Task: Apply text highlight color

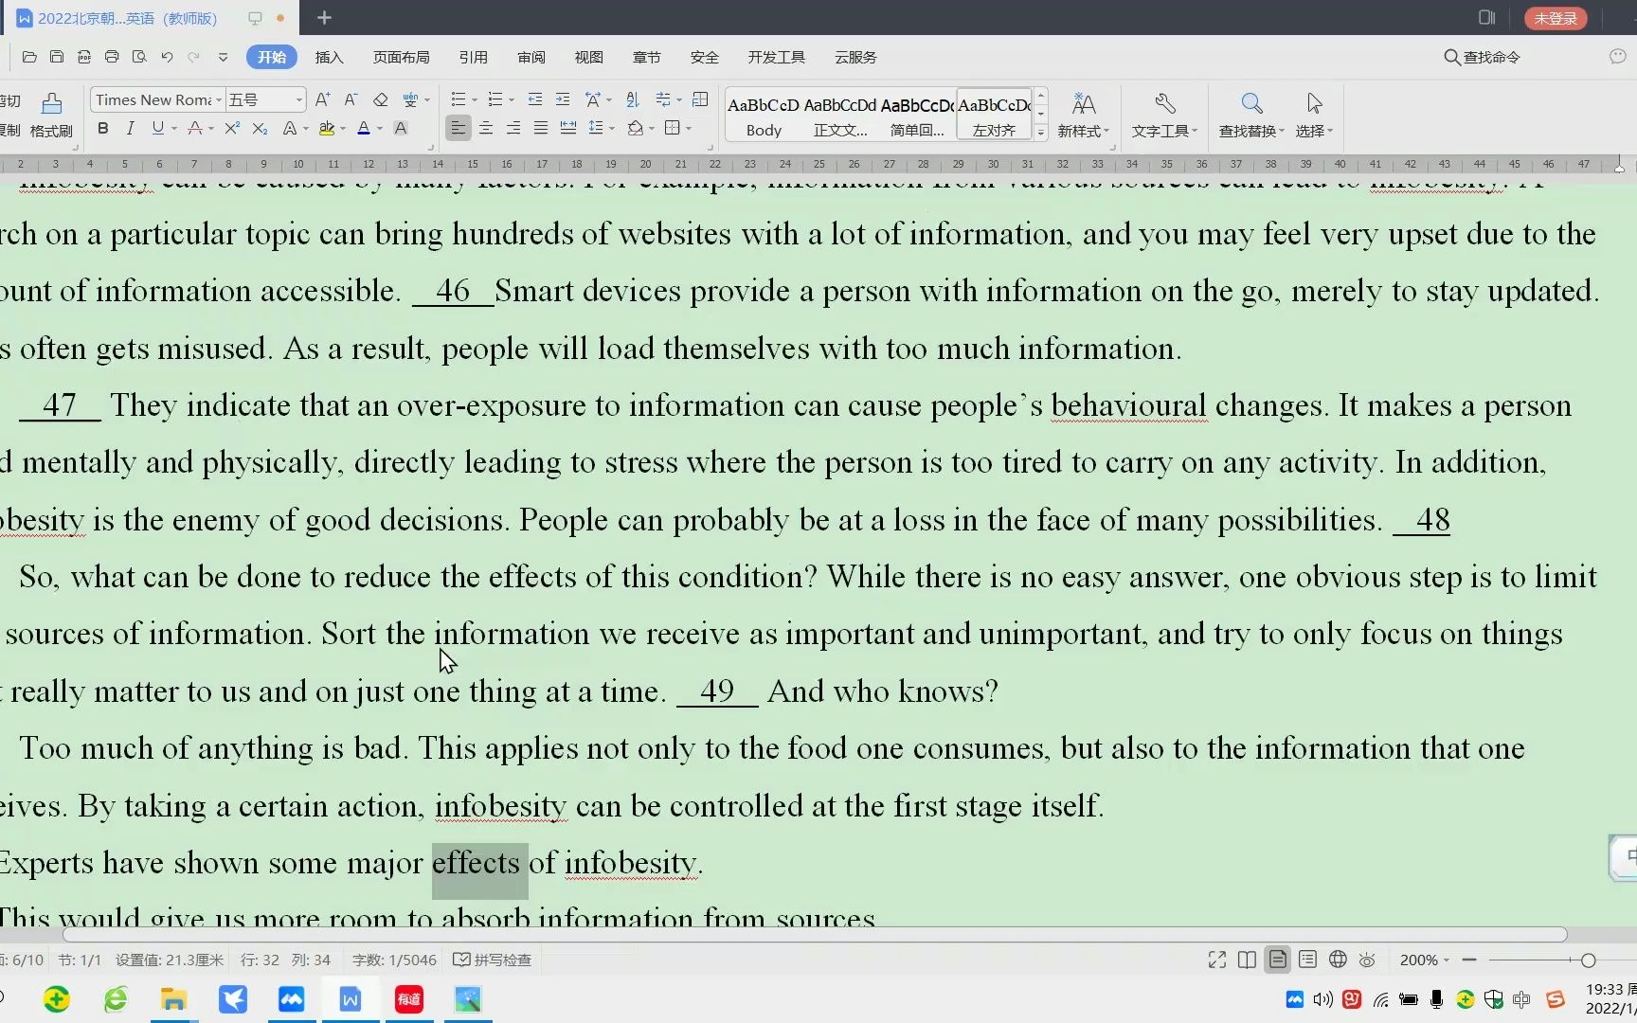Action: tap(327, 128)
